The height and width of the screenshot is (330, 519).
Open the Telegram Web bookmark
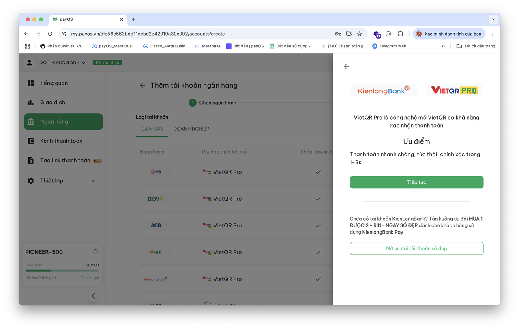point(389,46)
